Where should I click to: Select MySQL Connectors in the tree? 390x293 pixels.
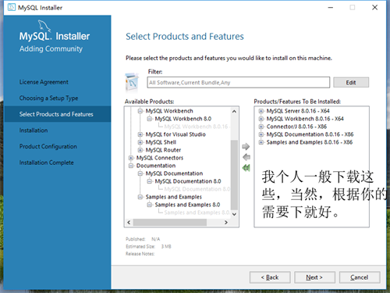pyautogui.click(x=160, y=158)
